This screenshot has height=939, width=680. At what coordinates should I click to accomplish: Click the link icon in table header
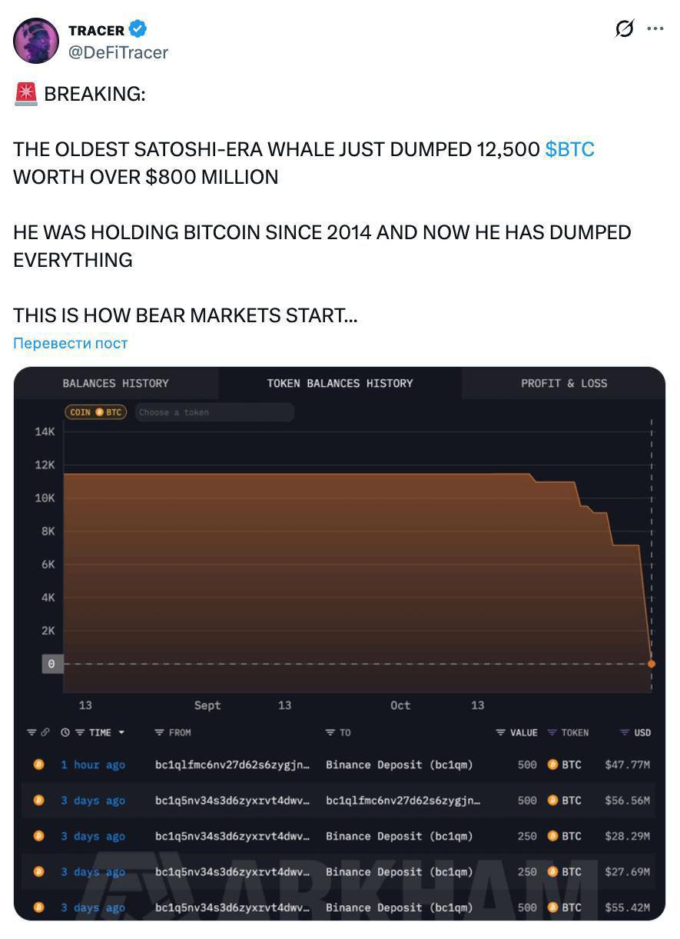(45, 733)
